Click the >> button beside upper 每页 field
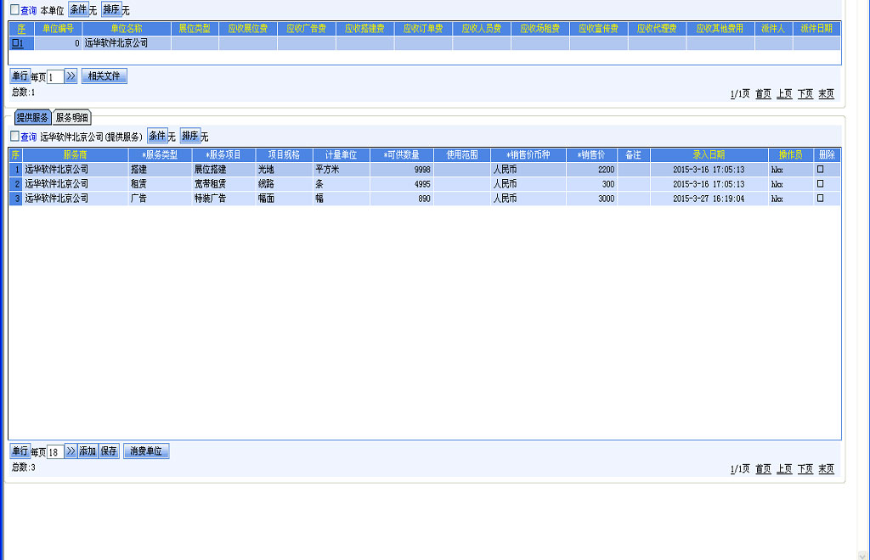 click(71, 76)
